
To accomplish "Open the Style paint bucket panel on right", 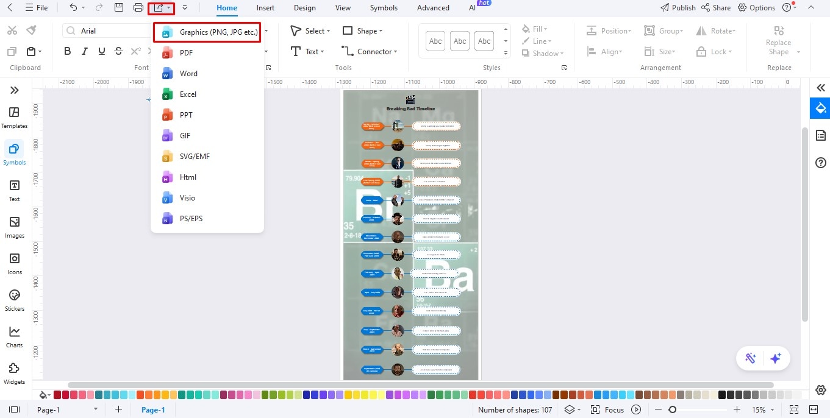I will coord(821,108).
